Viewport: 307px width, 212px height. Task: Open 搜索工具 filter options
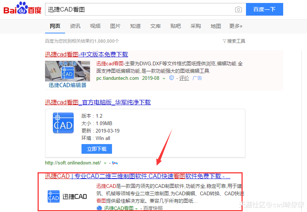[x=234, y=41]
